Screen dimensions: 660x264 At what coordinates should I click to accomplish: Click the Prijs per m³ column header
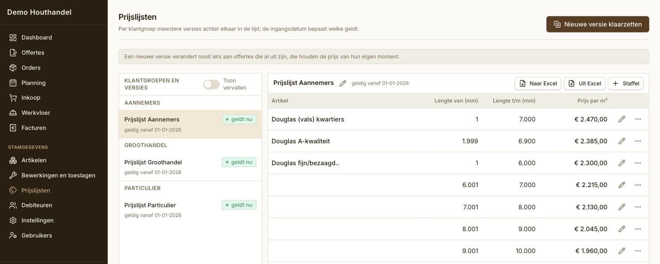point(592,101)
